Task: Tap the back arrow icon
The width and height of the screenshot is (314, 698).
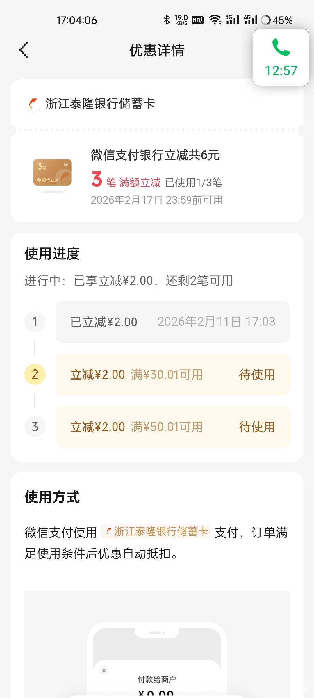Action: pos(24,50)
